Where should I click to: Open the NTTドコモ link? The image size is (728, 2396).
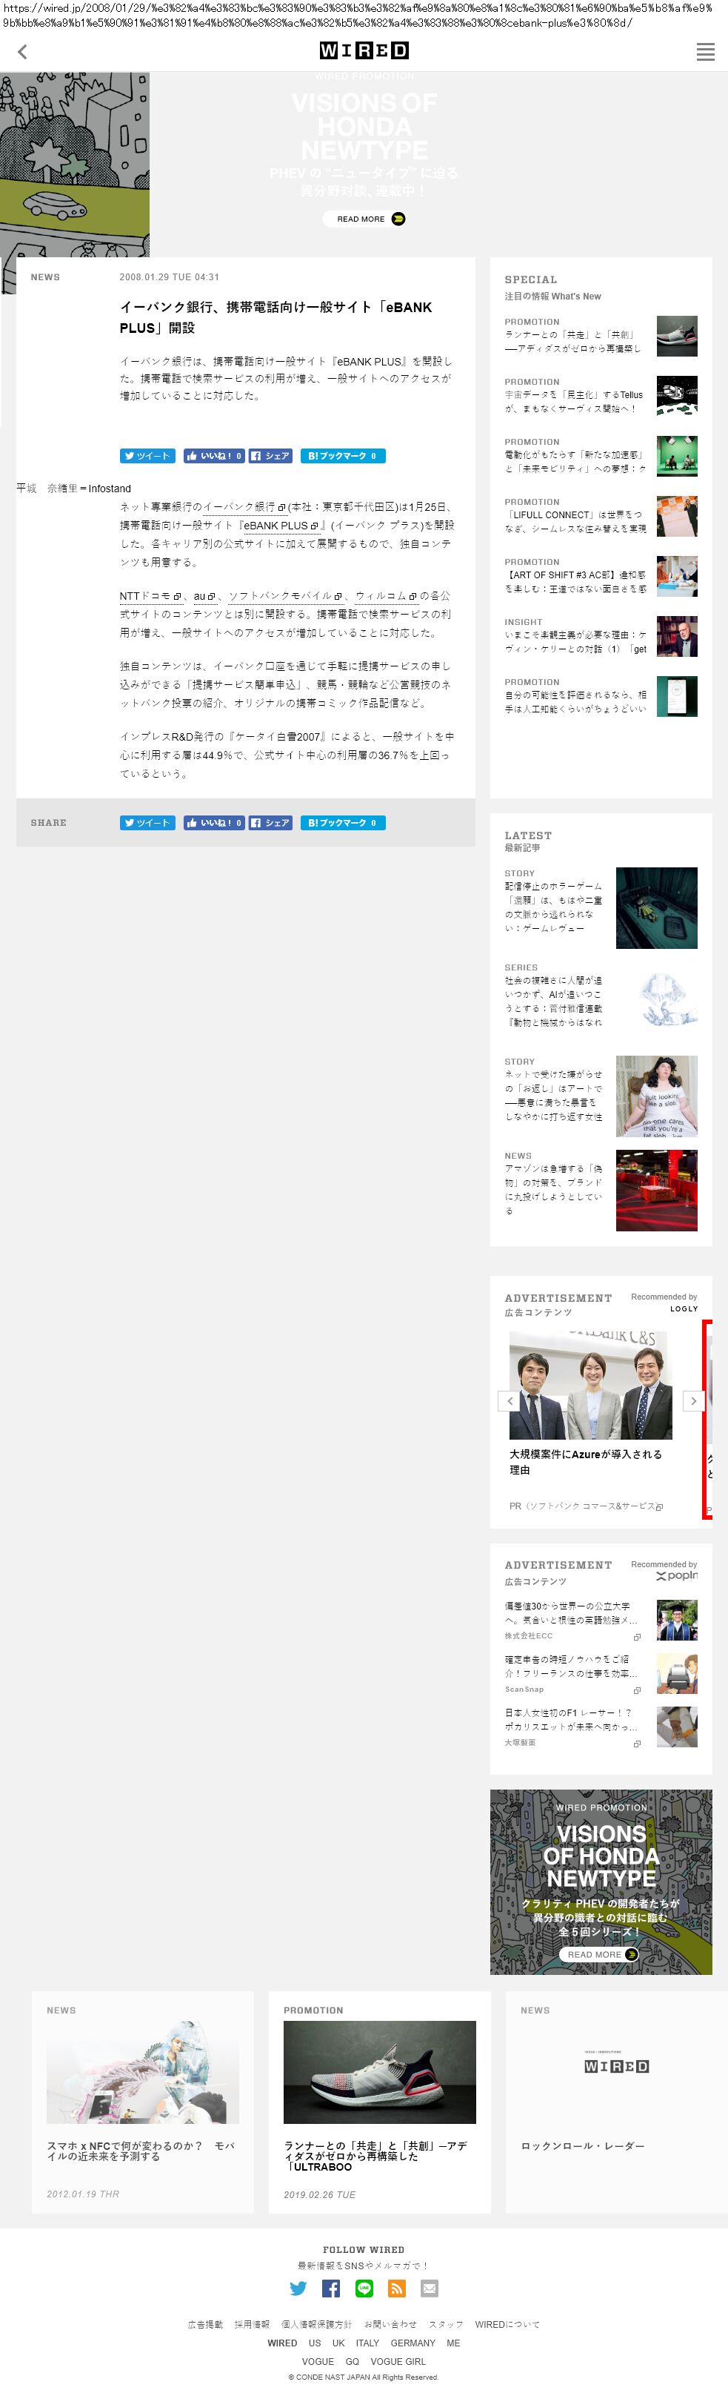tap(150, 596)
